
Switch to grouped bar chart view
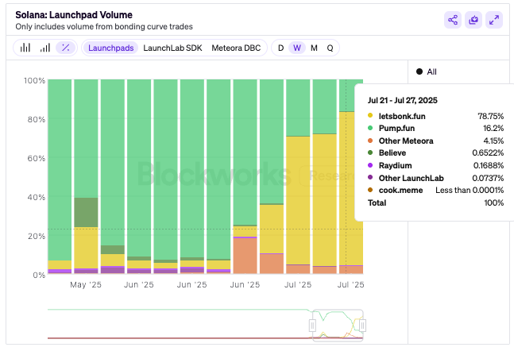[x=25, y=48]
